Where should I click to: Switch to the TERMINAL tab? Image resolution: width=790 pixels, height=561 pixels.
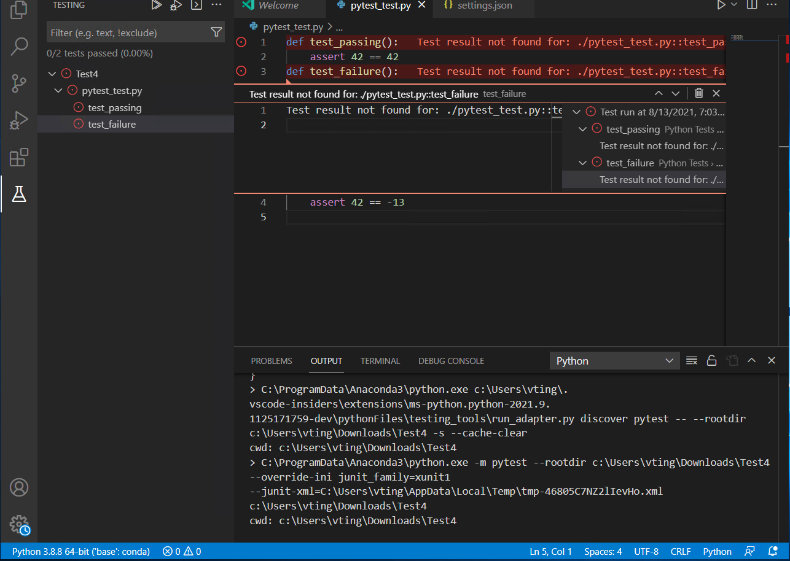(x=380, y=361)
